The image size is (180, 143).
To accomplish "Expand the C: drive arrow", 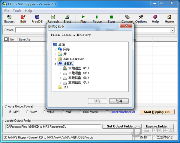I will pyautogui.click(x=60, y=69).
